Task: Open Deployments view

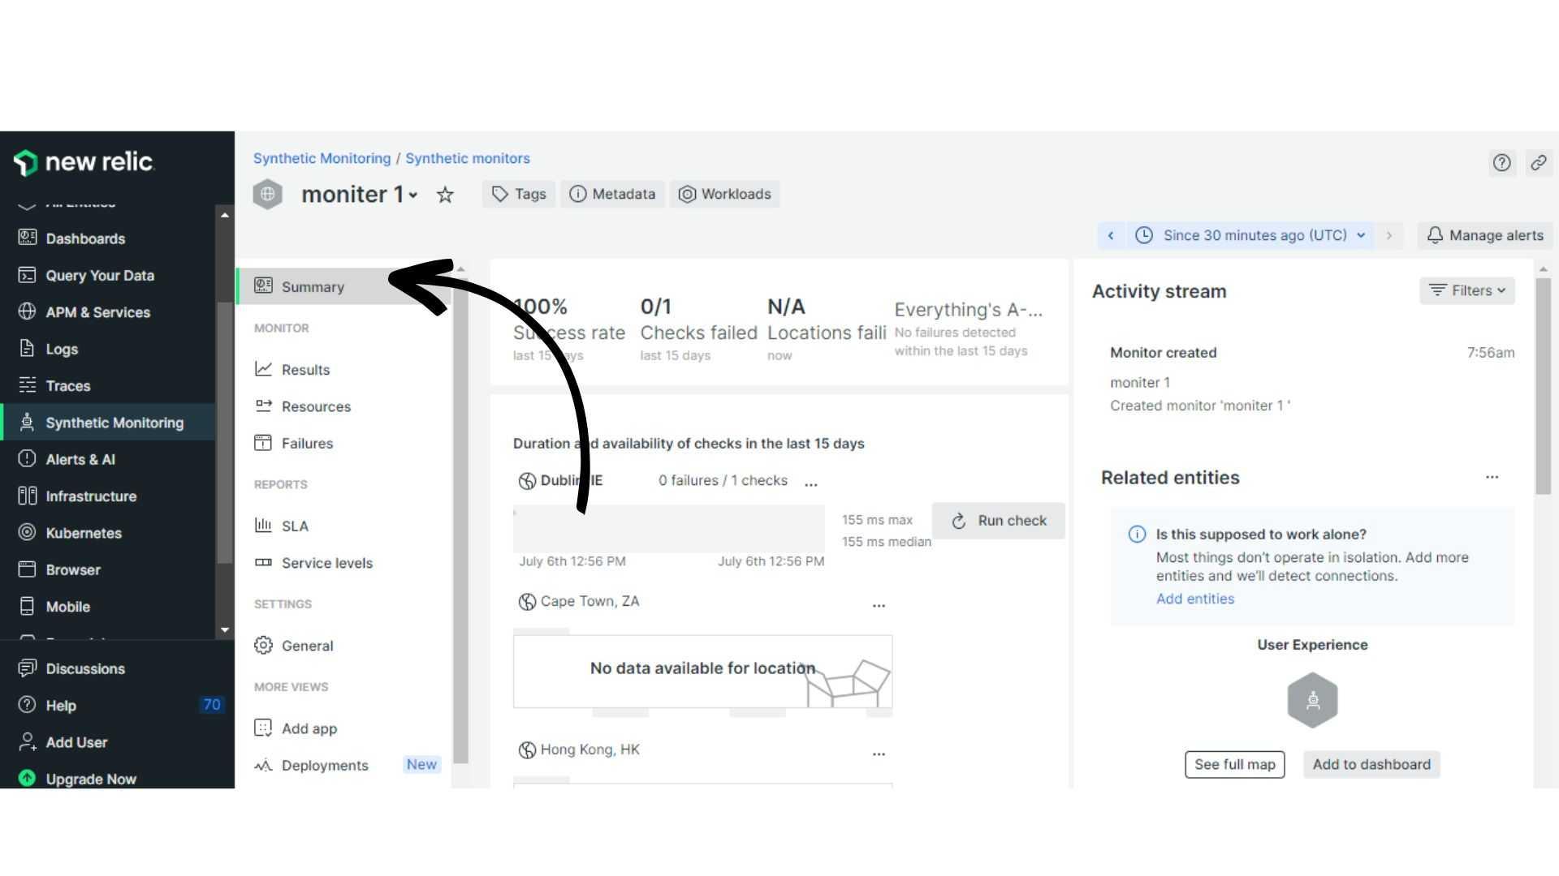Action: point(325,765)
